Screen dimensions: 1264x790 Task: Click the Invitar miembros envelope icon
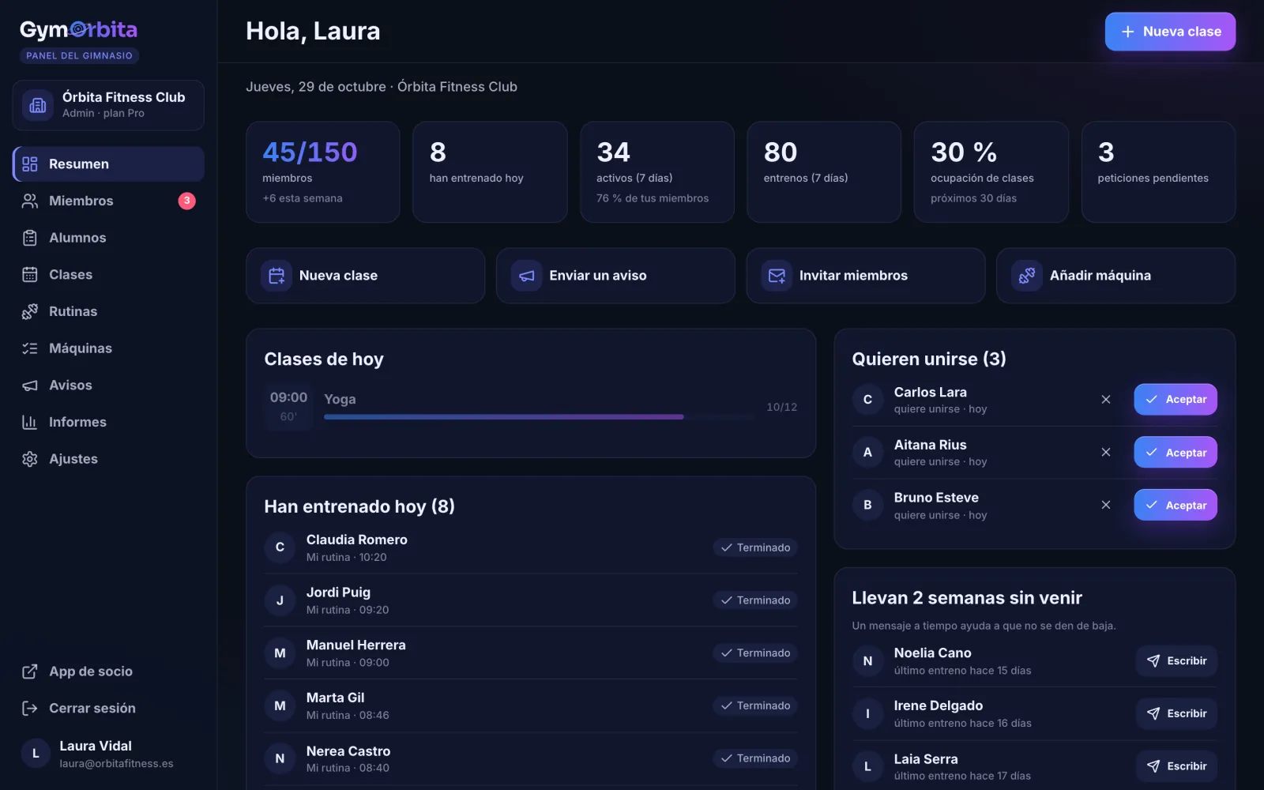pyautogui.click(x=777, y=276)
